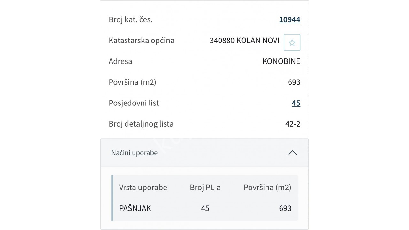Toggle the usage section open or closed
Image resolution: width=409 pixels, height=230 pixels.
pos(292,153)
